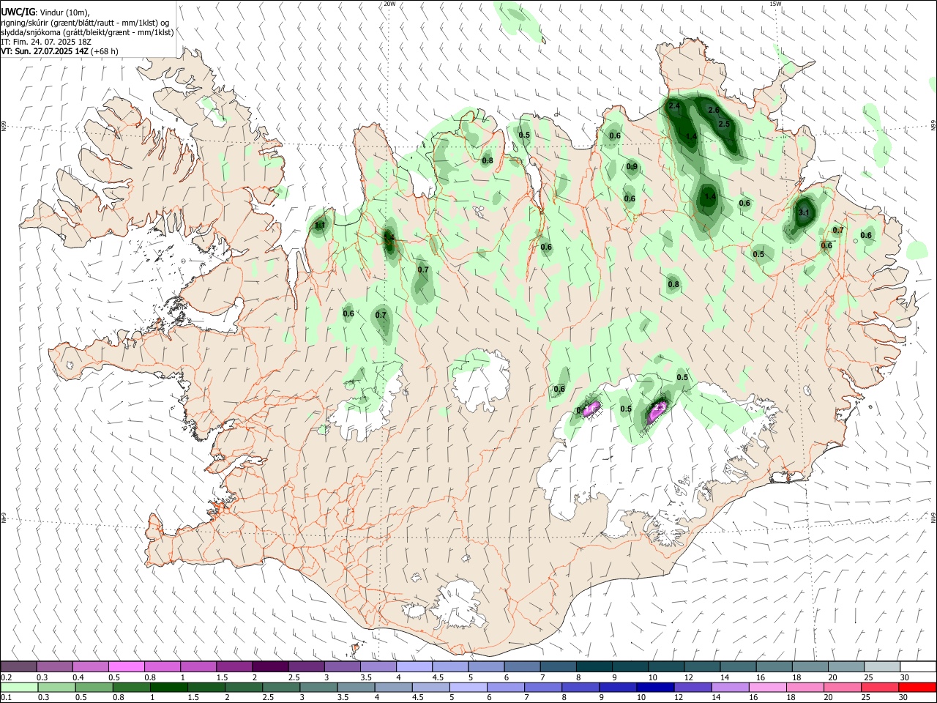Pick the hot pink rain swatch starting at 20

point(842,687)
